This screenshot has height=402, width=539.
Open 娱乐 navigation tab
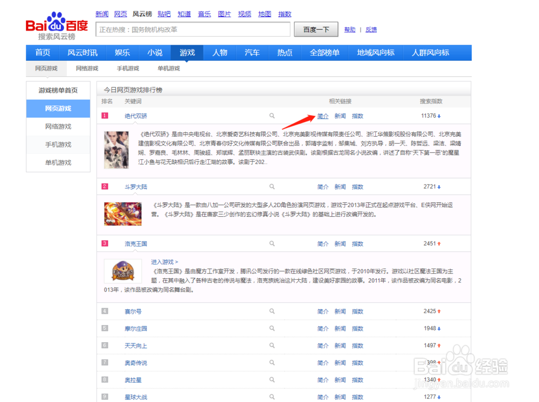[x=122, y=53]
